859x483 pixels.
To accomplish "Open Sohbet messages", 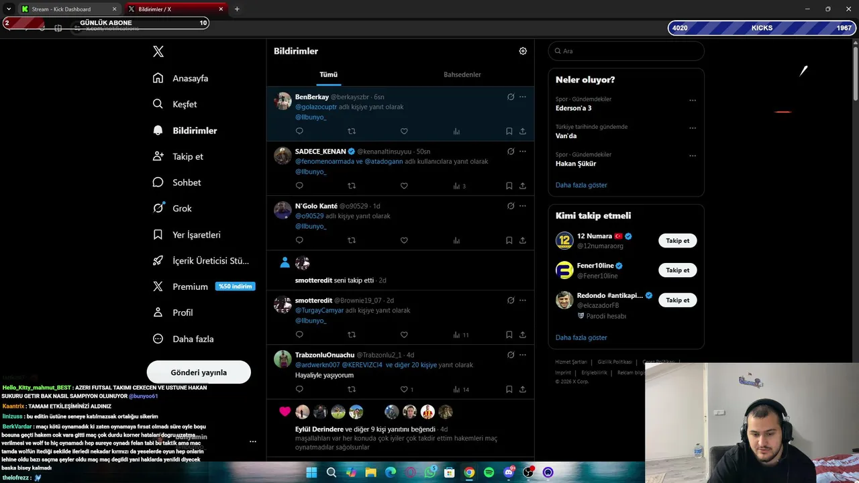I will click(x=177, y=182).
